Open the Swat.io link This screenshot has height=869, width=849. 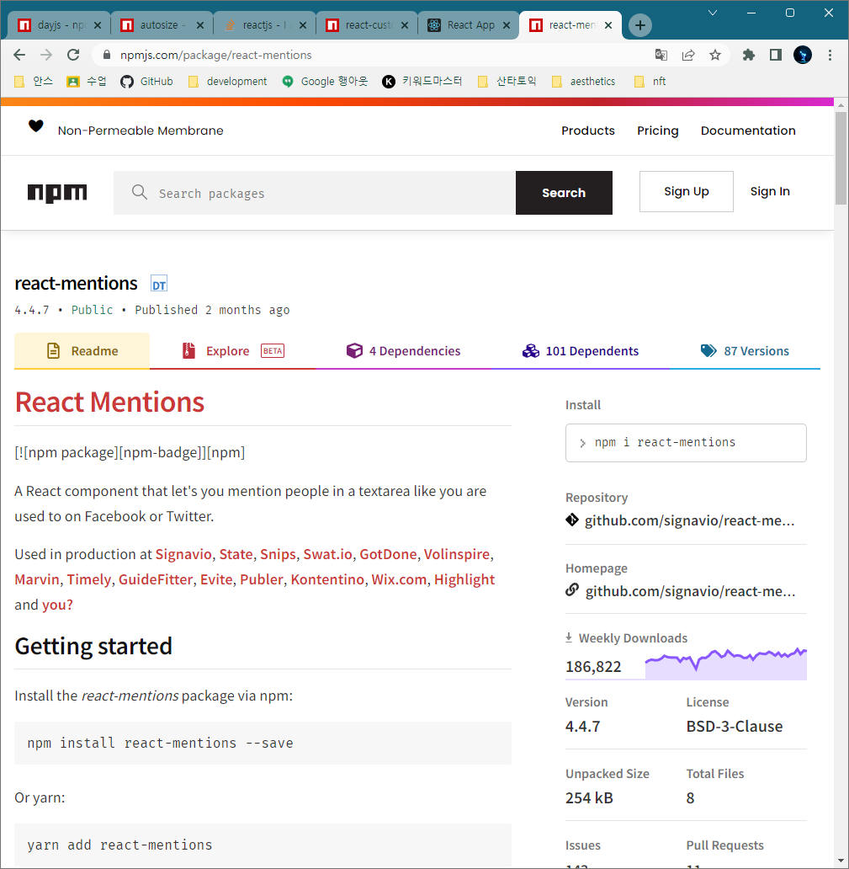point(327,554)
